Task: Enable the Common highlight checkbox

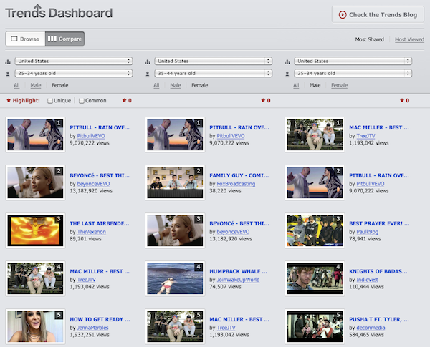Action: (82, 101)
